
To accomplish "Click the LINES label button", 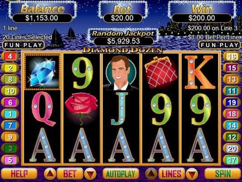I will click(x=172, y=174).
